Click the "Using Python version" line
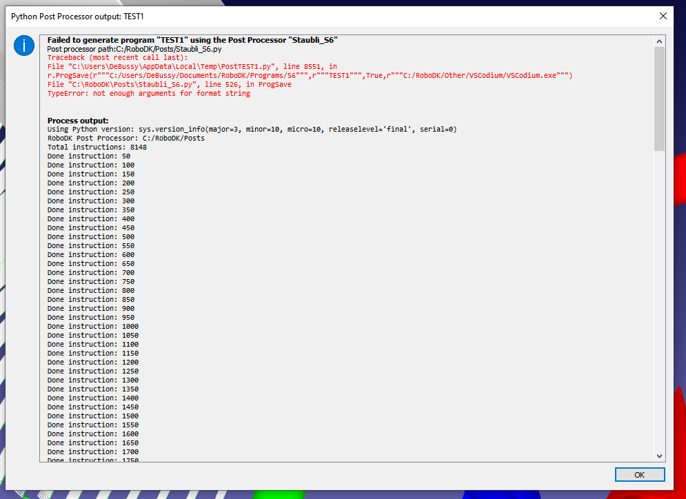This screenshot has height=499, width=686. click(x=252, y=130)
